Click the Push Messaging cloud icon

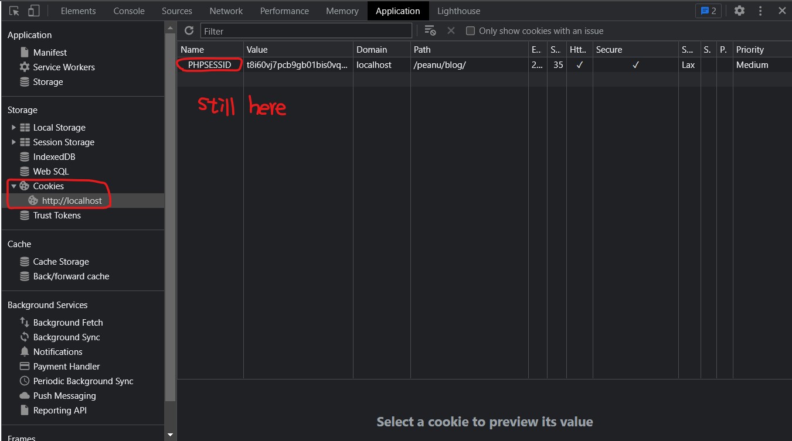click(x=25, y=395)
